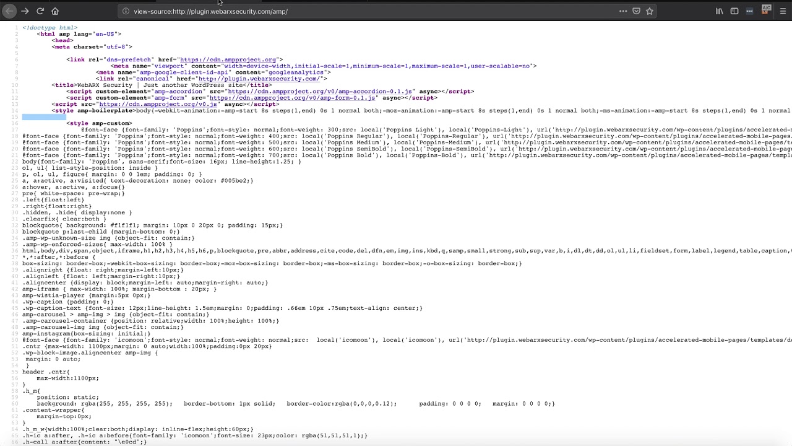Click the body font-family Poppins rule
The height and width of the screenshot is (446, 792).
pos(161,162)
